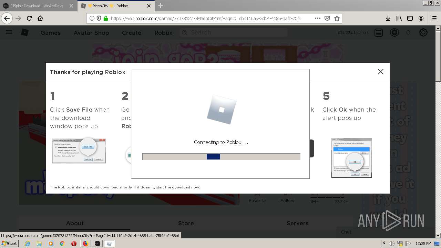Screen dimensions: 441x248
Task: Close the MeepCity Roblox tab
Action: (149, 6)
